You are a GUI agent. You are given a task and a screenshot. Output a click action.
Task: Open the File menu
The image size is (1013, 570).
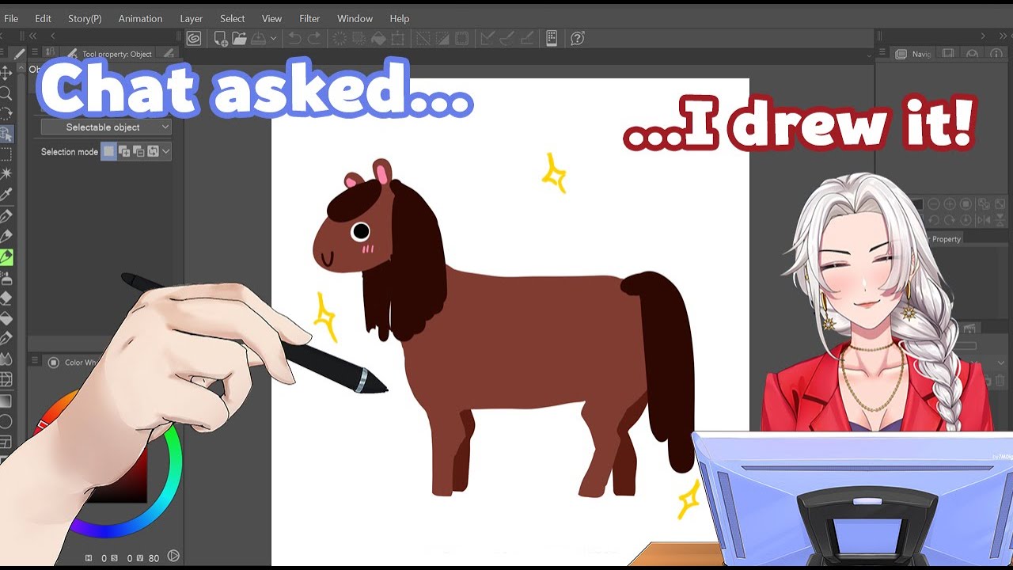click(11, 18)
